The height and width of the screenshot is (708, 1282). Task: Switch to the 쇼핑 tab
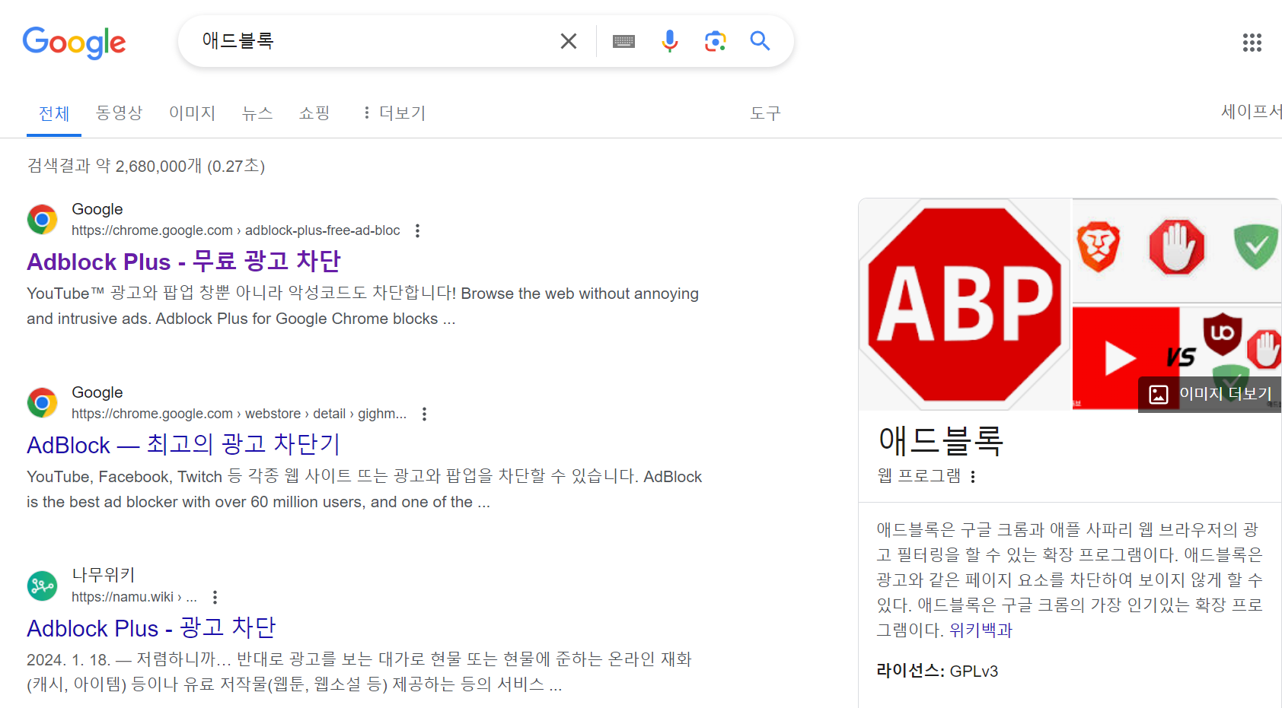[314, 113]
